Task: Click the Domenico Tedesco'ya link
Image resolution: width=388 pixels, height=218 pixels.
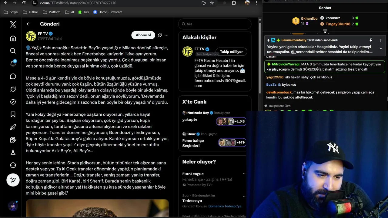Action: pyautogui.click(x=225, y=206)
